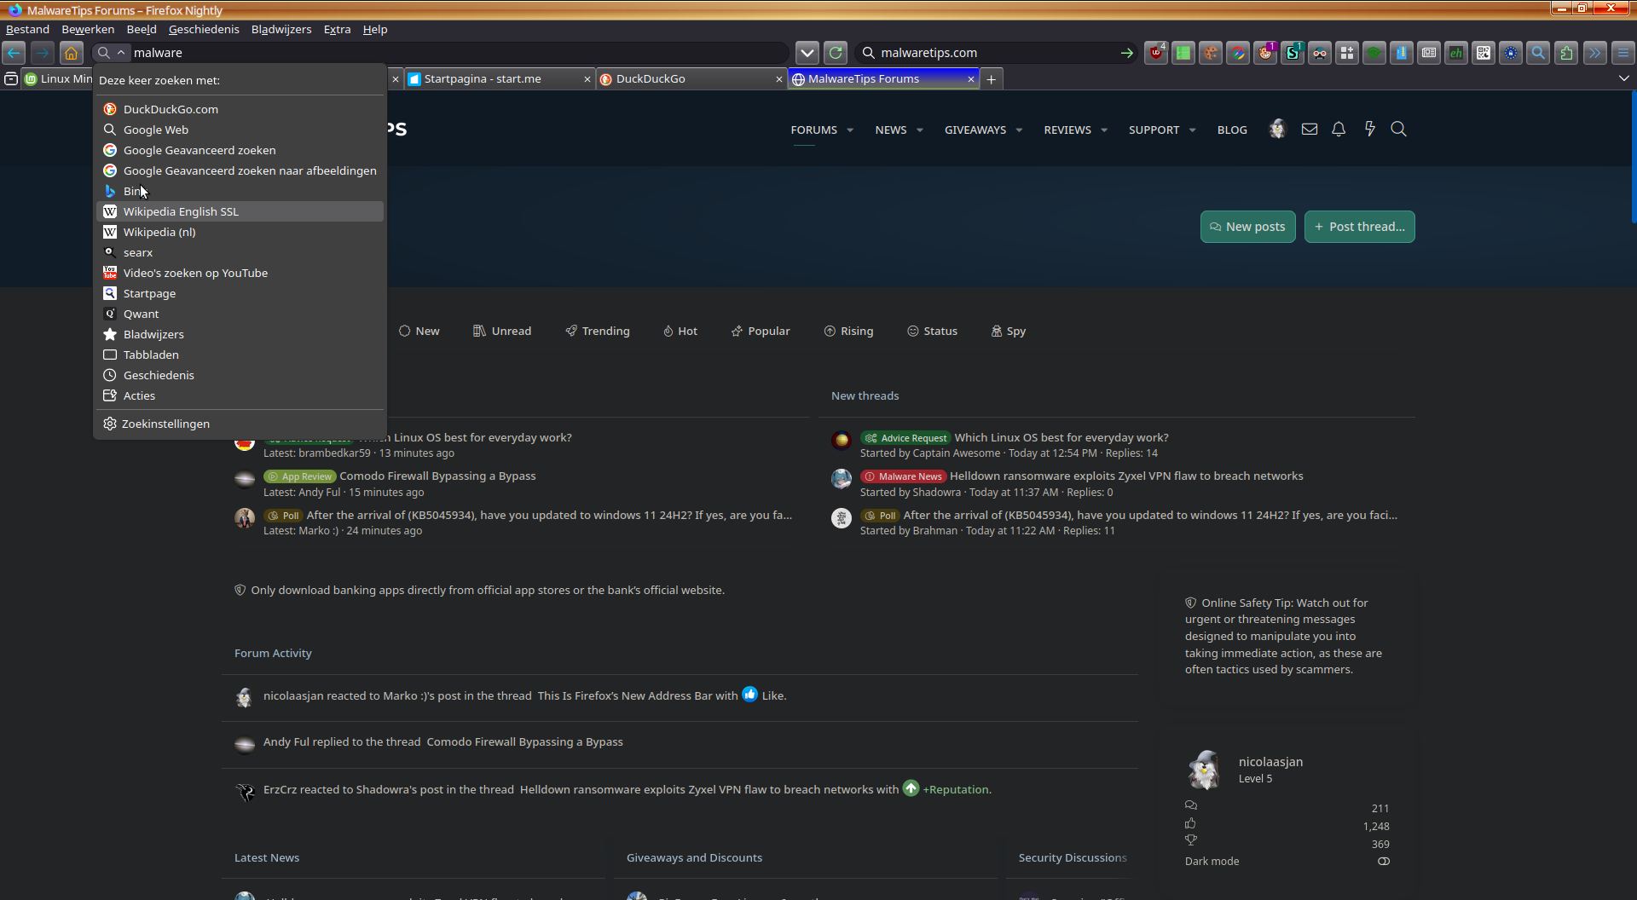Open the spy-face glasses extension icon
The width and height of the screenshot is (1637, 900).
pyautogui.click(x=1320, y=53)
